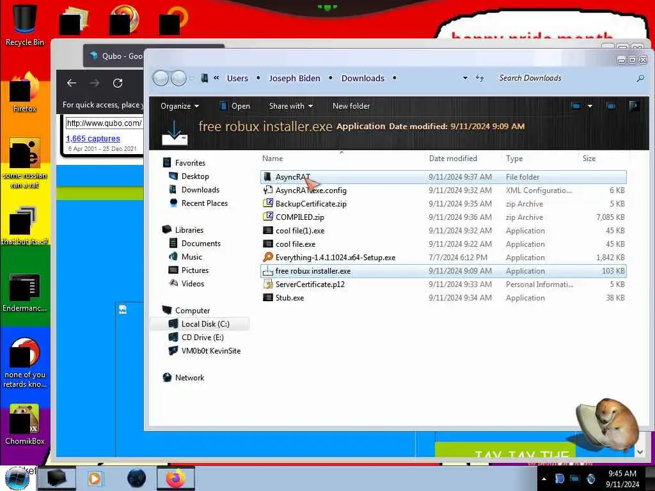Open address bar history dropdown arrow
The height and width of the screenshot is (491, 655).
coord(465,78)
